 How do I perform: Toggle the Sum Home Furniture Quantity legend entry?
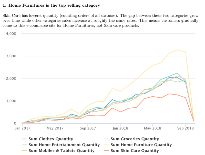coord(141,145)
